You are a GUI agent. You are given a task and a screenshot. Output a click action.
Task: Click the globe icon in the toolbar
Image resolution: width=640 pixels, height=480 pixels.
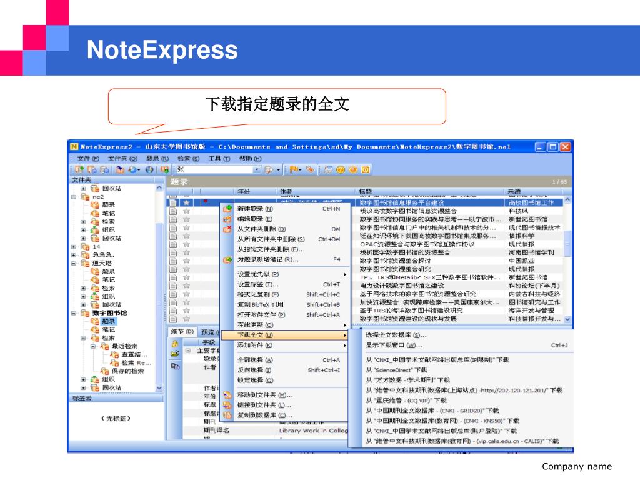coord(149,169)
